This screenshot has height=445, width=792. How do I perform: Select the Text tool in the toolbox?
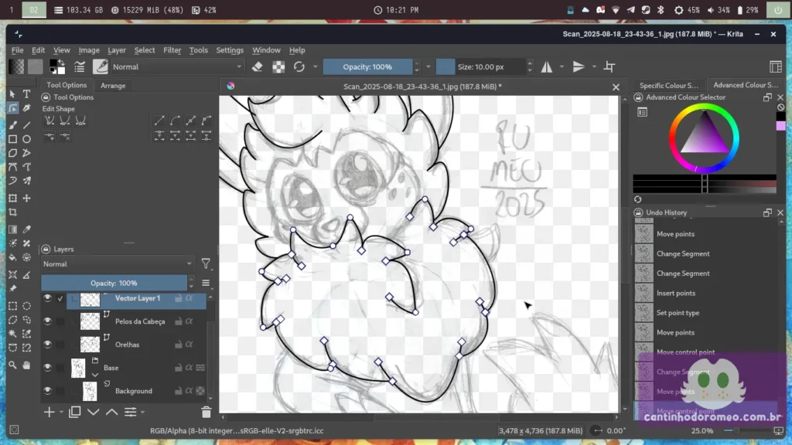pos(27,94)
